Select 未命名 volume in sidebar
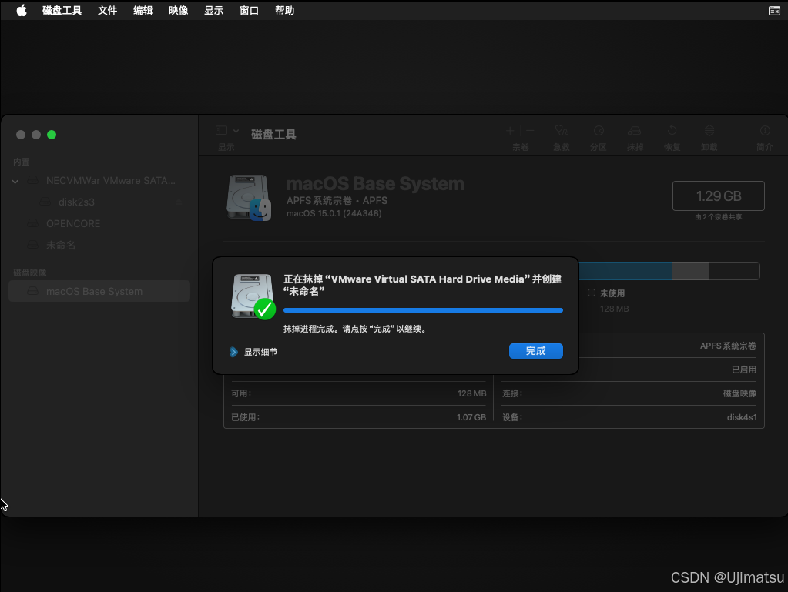 pyautogui.click(x=99, y=245)
